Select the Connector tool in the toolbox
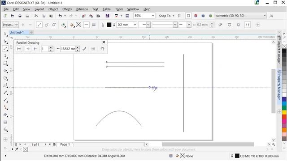Image resolution: width=287 pixels, height=161 pixels. 5,107
